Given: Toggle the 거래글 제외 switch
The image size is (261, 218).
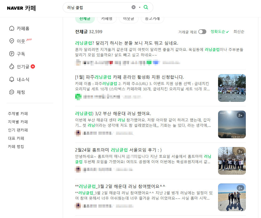Looking at the screenshot, I should coord(202,32).
